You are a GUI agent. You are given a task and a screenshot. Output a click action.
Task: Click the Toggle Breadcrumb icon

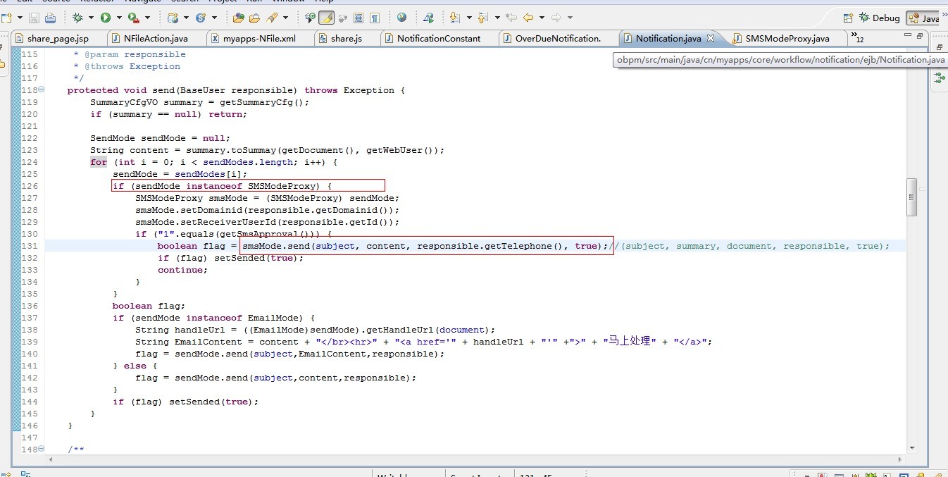pyautogui.click(x=310, y=18)
